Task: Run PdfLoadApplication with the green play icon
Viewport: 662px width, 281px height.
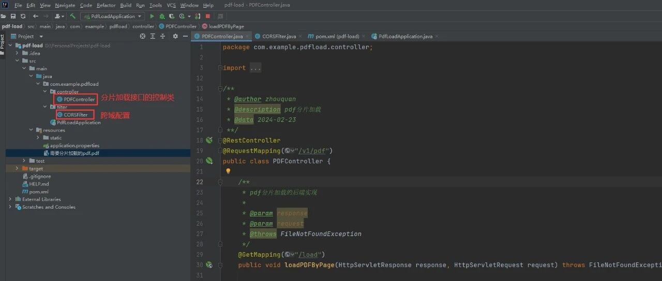Action: 152,17
